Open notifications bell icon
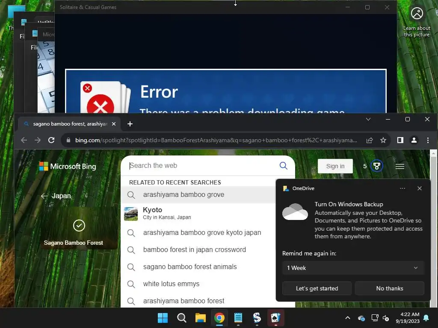 click(x=426, y=318)
